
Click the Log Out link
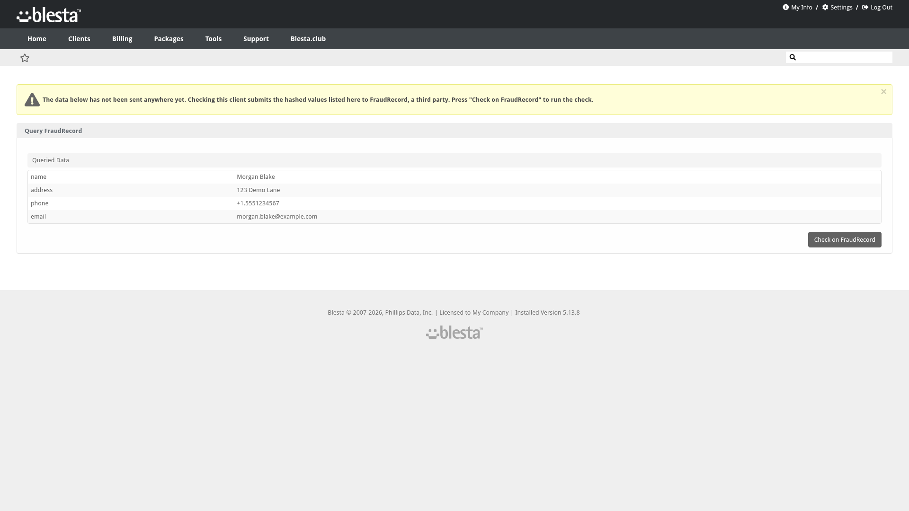tap(877, 7)
